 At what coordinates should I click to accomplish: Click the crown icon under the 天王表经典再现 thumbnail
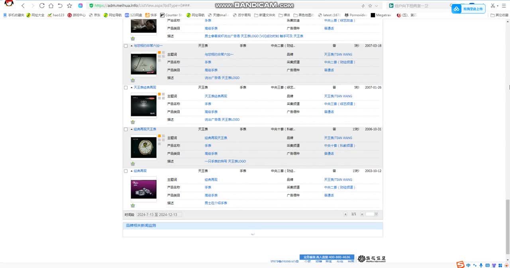133,122
